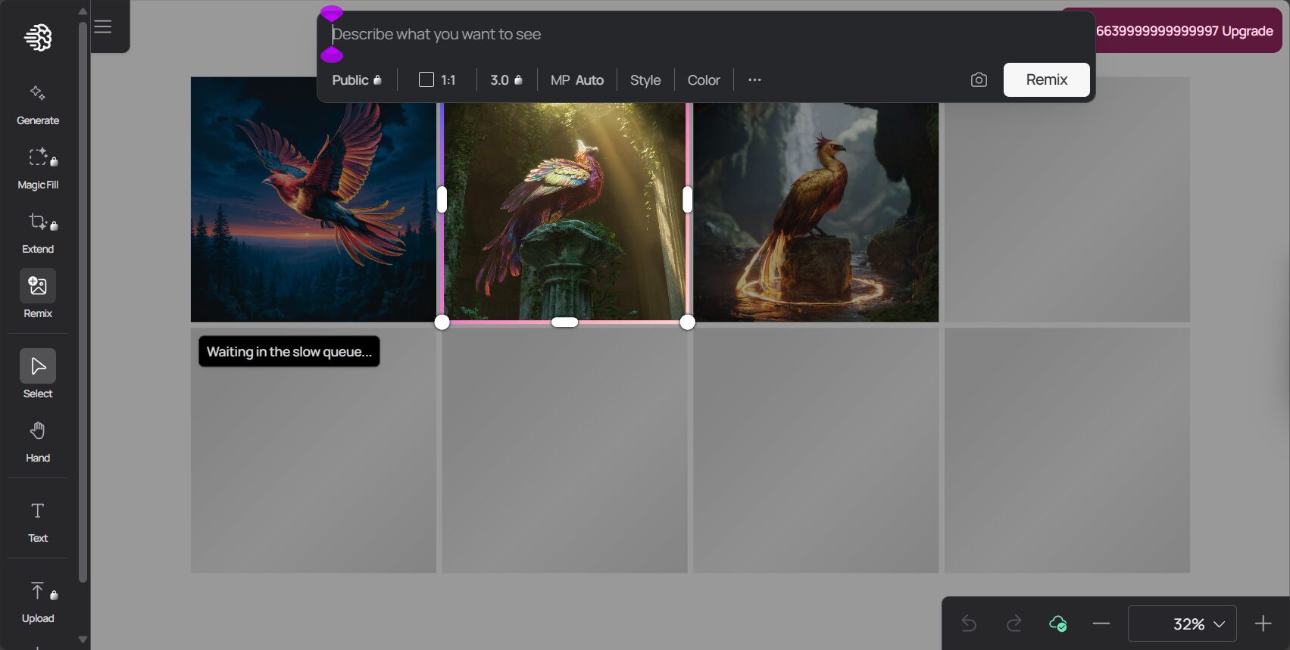This screenshot has width=1290, height=650.
Task: Open the MP Auto magic prompt setting
Action: (x=577, y=79)
